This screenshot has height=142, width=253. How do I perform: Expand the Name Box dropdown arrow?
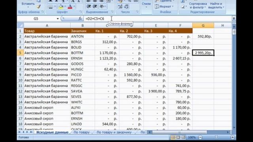coord(58,19)
